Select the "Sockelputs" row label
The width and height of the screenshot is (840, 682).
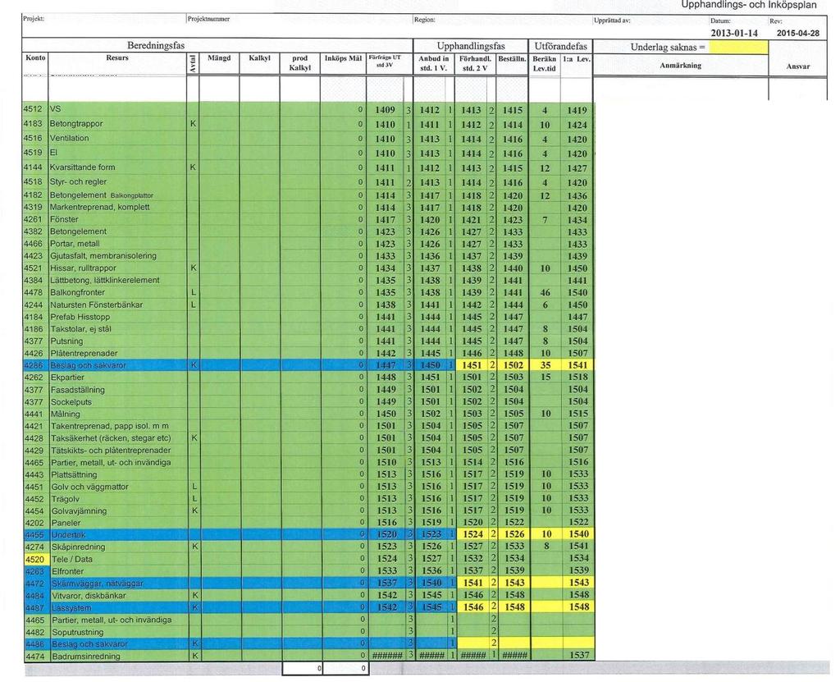(71, 401)
